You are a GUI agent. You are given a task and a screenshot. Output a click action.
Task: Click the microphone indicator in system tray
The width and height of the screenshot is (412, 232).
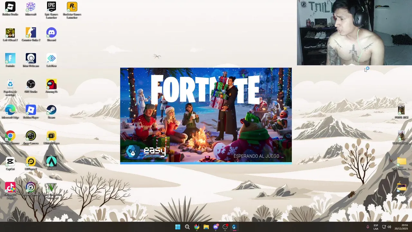[x=368, y=227]
